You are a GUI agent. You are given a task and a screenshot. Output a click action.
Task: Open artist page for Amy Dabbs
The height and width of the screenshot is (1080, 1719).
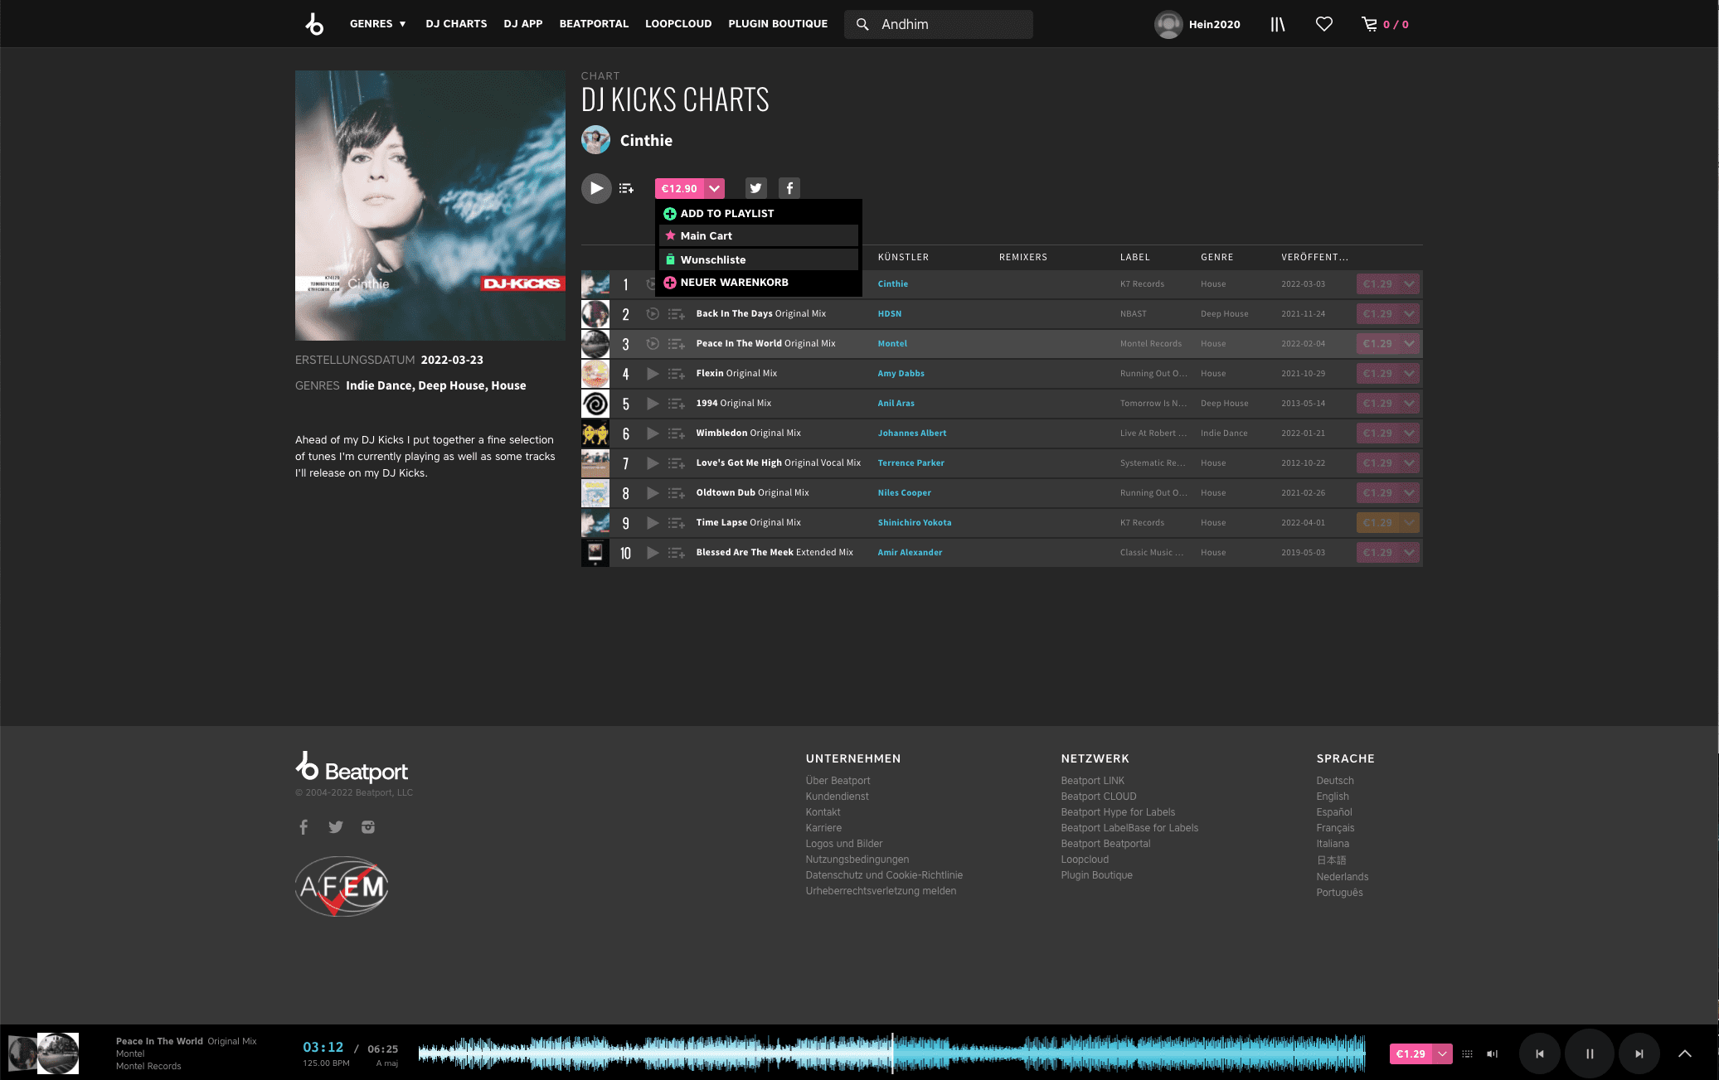click(x=901, y=374)
